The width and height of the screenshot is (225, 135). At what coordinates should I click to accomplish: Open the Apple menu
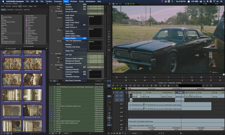[x=3, y=1]
